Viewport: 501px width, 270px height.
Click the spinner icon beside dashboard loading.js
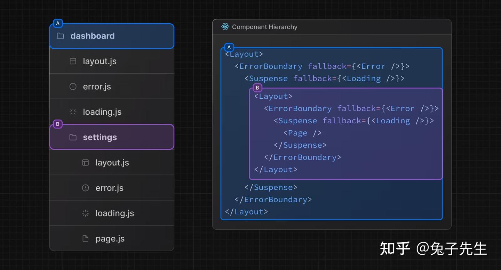tap(73, 112)
